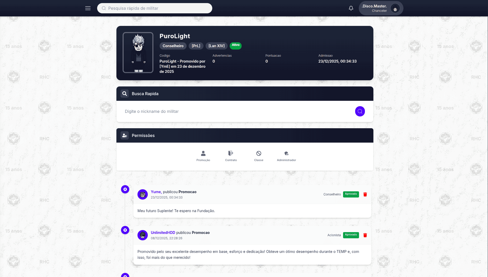Click the nickname do militar input field

236,111
